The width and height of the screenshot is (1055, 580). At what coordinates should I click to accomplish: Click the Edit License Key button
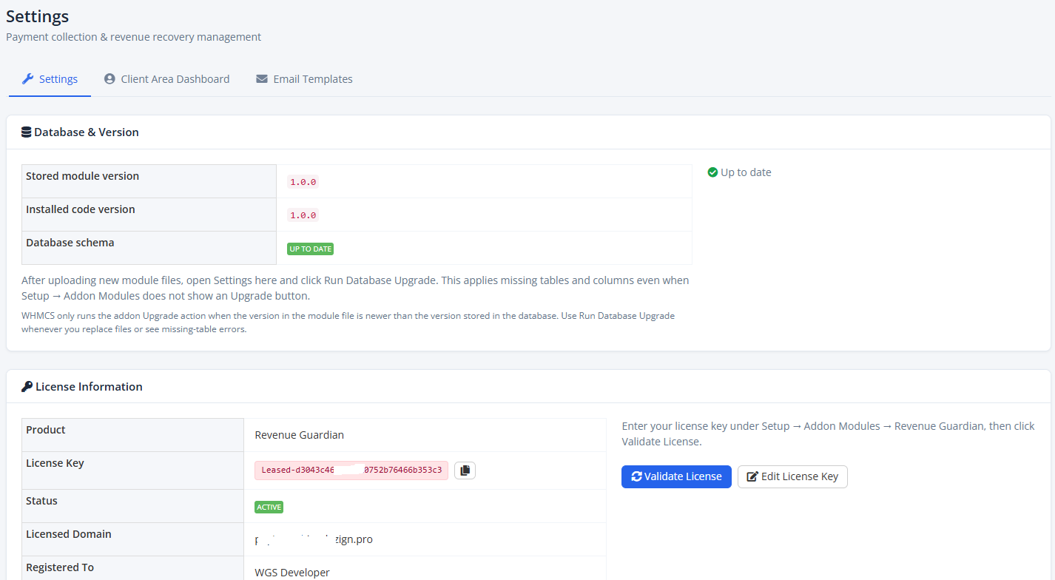tap(792, 476)
